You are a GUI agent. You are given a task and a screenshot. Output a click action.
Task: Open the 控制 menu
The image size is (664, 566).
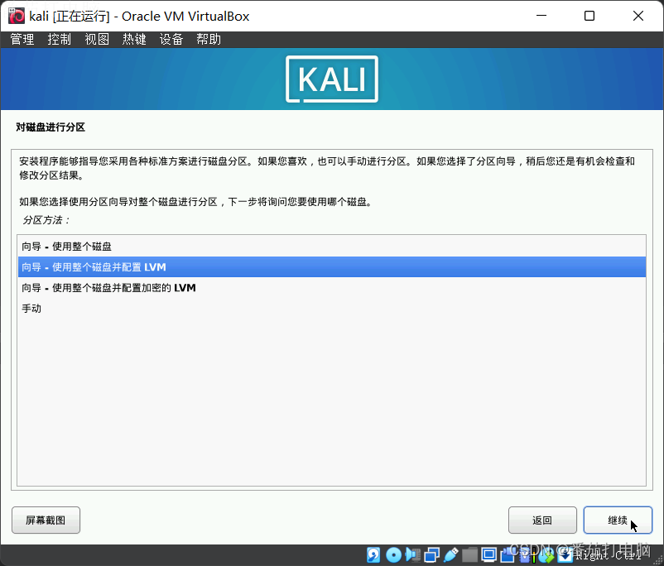pyautogui.click(x=60, y=40)
